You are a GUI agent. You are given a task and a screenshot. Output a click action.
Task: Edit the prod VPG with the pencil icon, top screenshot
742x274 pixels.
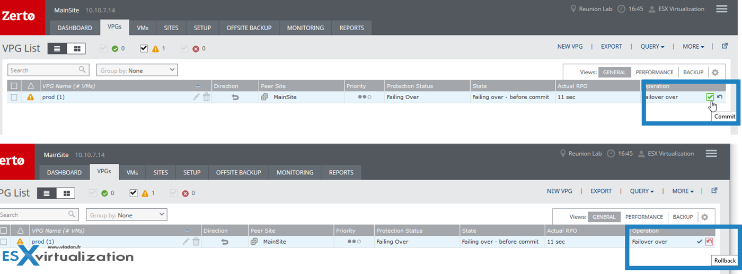(197, 97)
